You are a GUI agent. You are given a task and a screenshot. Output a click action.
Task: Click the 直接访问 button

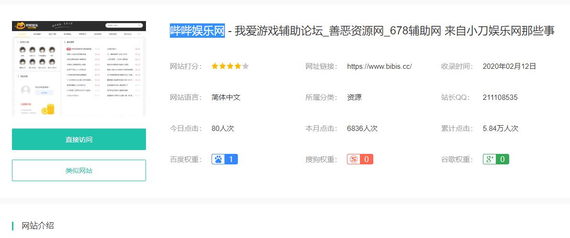pos(79,140)
